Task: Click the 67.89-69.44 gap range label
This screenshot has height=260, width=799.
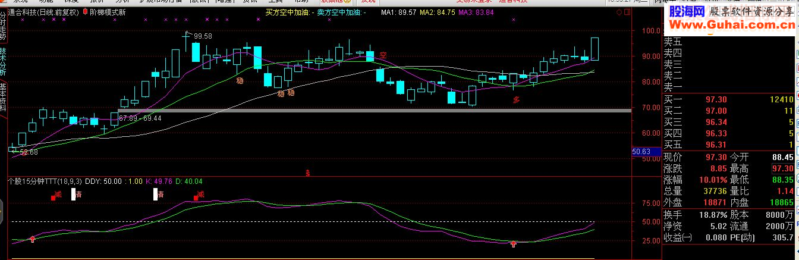Action: click(140, 118)
